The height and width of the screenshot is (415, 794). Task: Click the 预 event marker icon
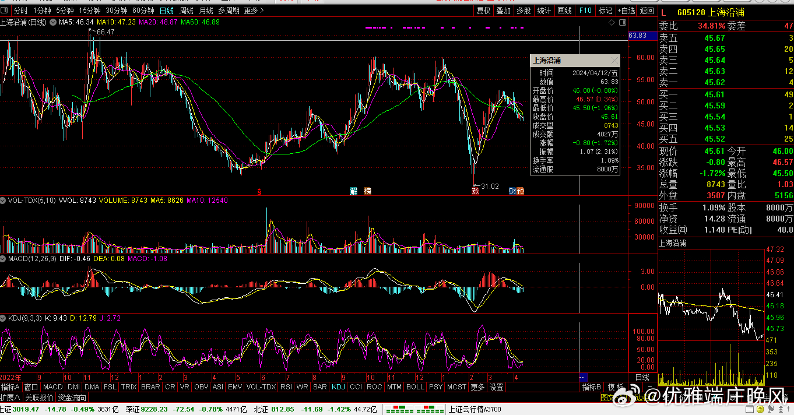pyautogui.click(x=520, y=191)
